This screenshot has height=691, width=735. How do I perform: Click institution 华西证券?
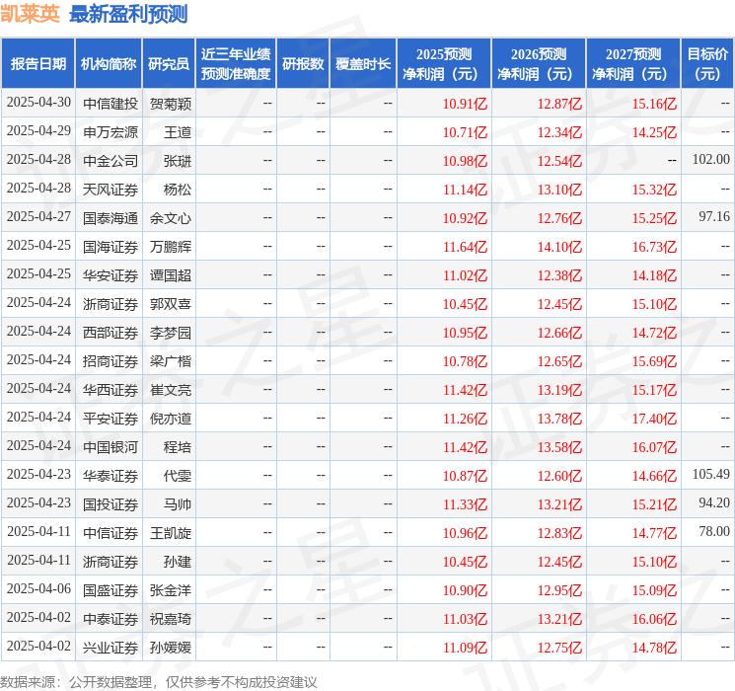tap(110, 390)
